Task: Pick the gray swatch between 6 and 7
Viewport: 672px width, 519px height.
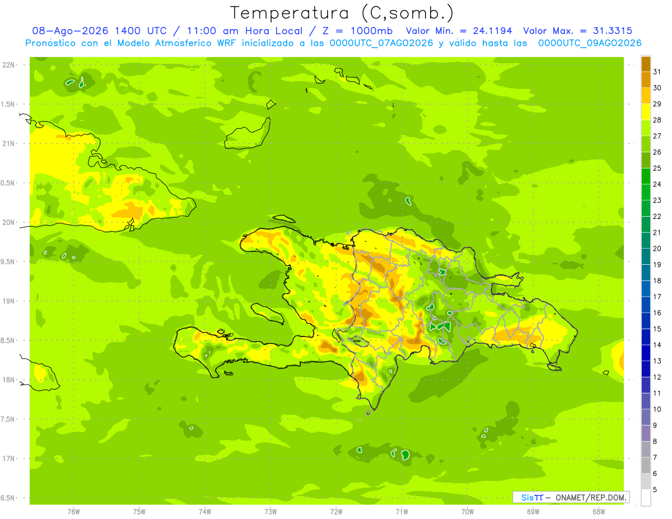Action: [646, 465]
